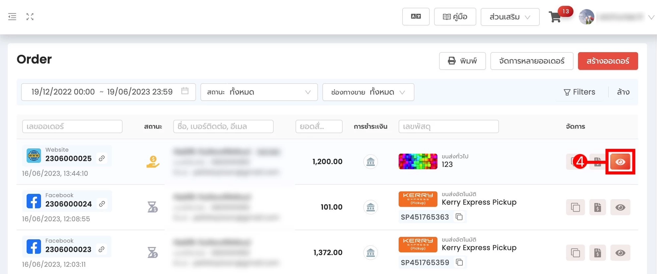This screenshot has width=657, height=274.
Task: Copy tracking number SP451765363
Action: [459, 217]
